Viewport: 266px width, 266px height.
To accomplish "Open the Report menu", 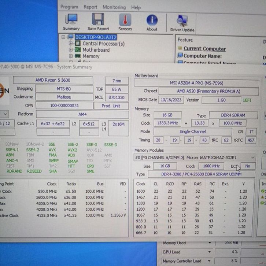I will (x=90, y=7).
